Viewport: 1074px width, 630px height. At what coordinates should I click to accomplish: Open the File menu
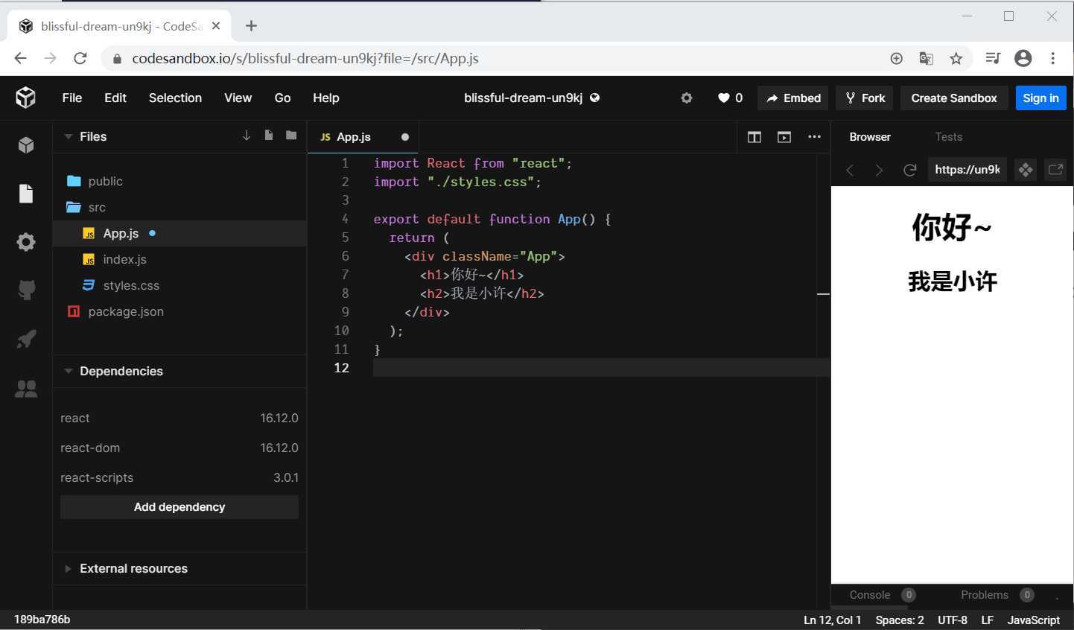coord(72,98)
